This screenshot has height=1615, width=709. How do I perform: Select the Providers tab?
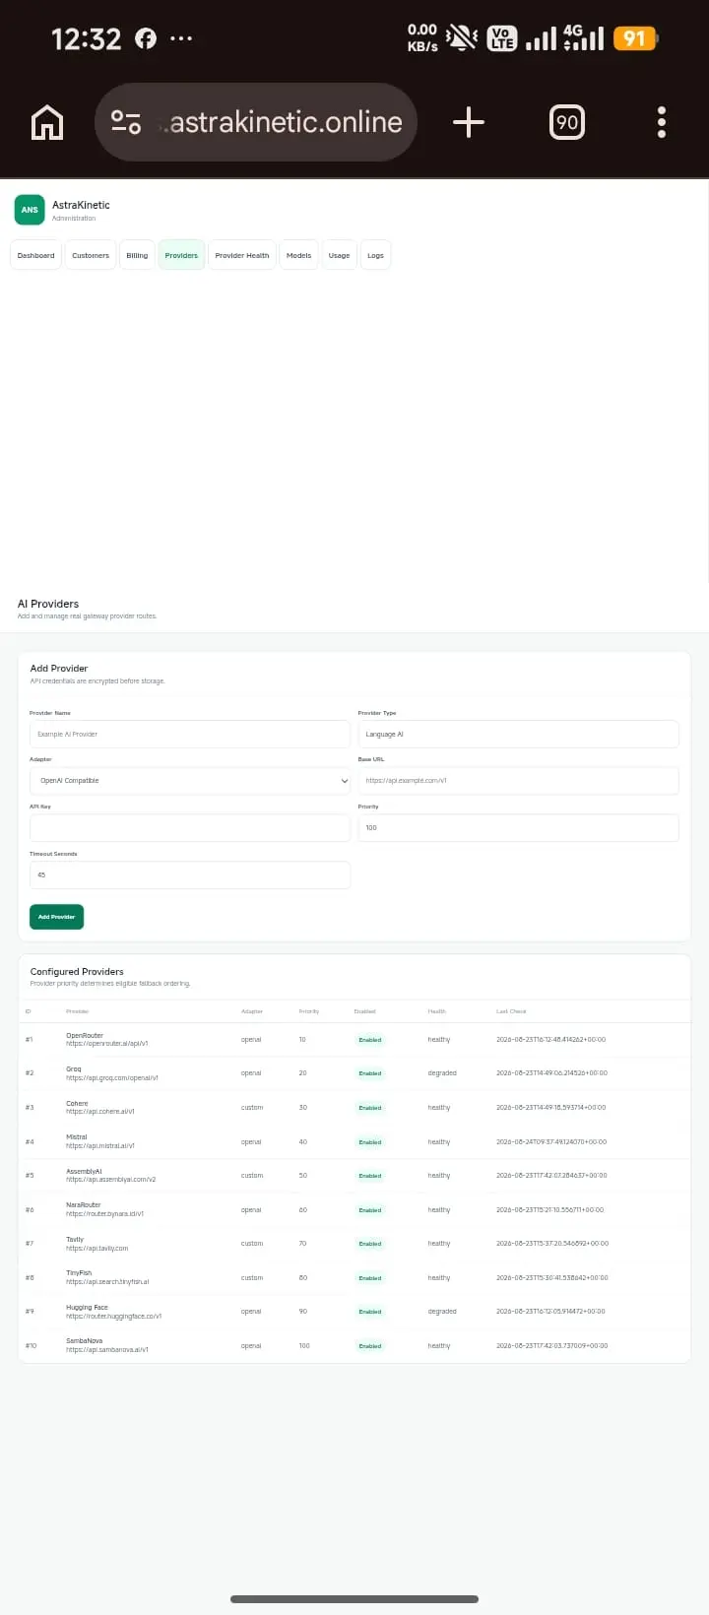click(181, 255)
